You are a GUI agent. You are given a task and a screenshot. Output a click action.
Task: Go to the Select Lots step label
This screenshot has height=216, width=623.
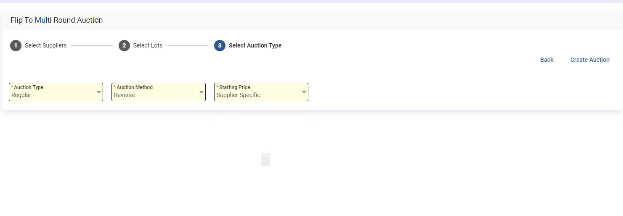[148, 45]
